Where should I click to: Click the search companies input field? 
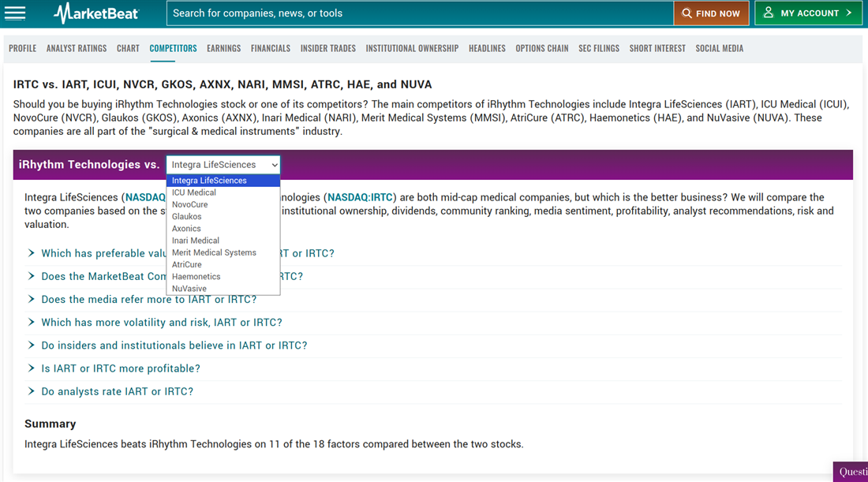[418, 13]
